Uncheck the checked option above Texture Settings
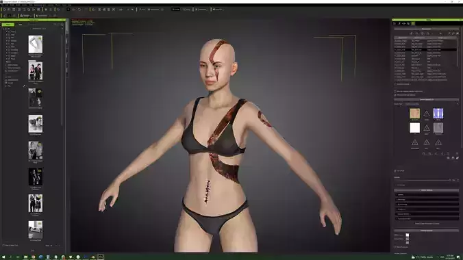The height and width of the screenshot is (260, 463). coord(395,95)
